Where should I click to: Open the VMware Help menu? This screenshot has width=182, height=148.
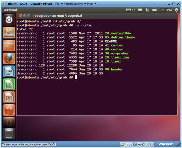point(90,4)
